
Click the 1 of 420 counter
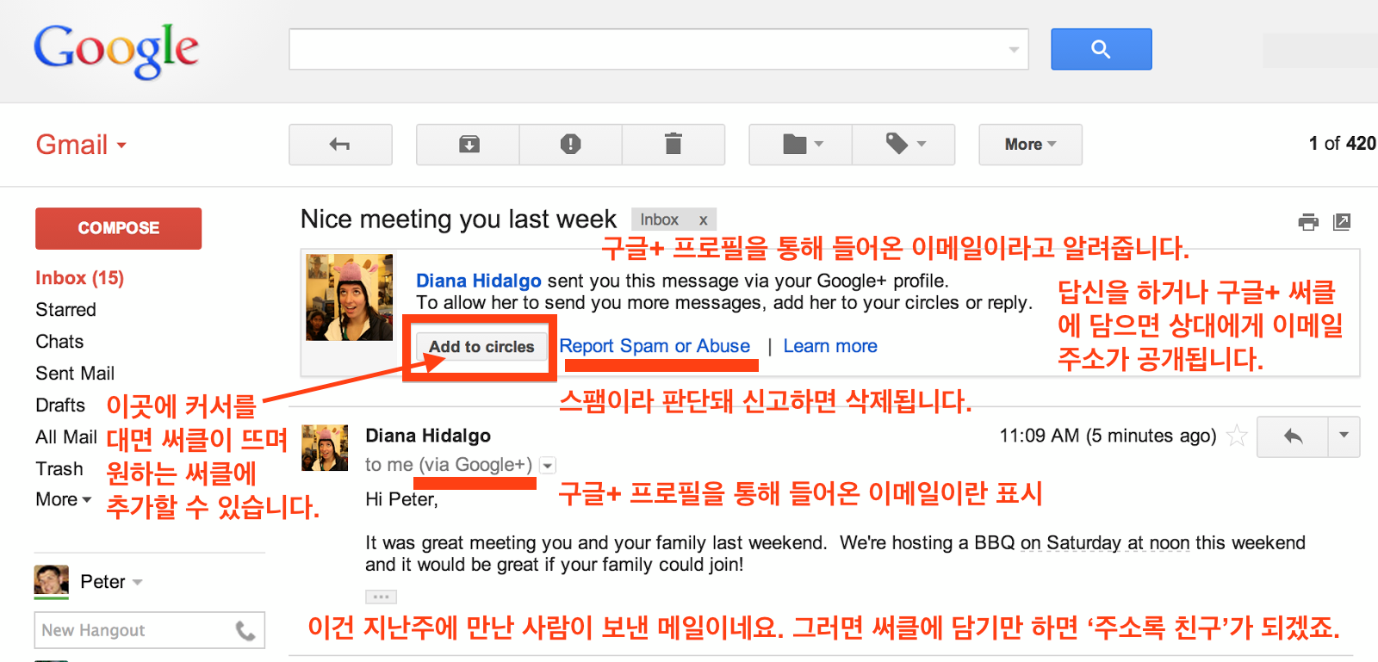[x=1343, y=144]
